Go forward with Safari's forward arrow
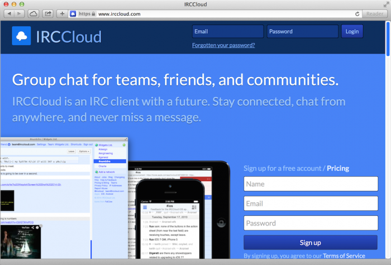The width and height of the screenshot is (391, 265). [x=19, y=14]
